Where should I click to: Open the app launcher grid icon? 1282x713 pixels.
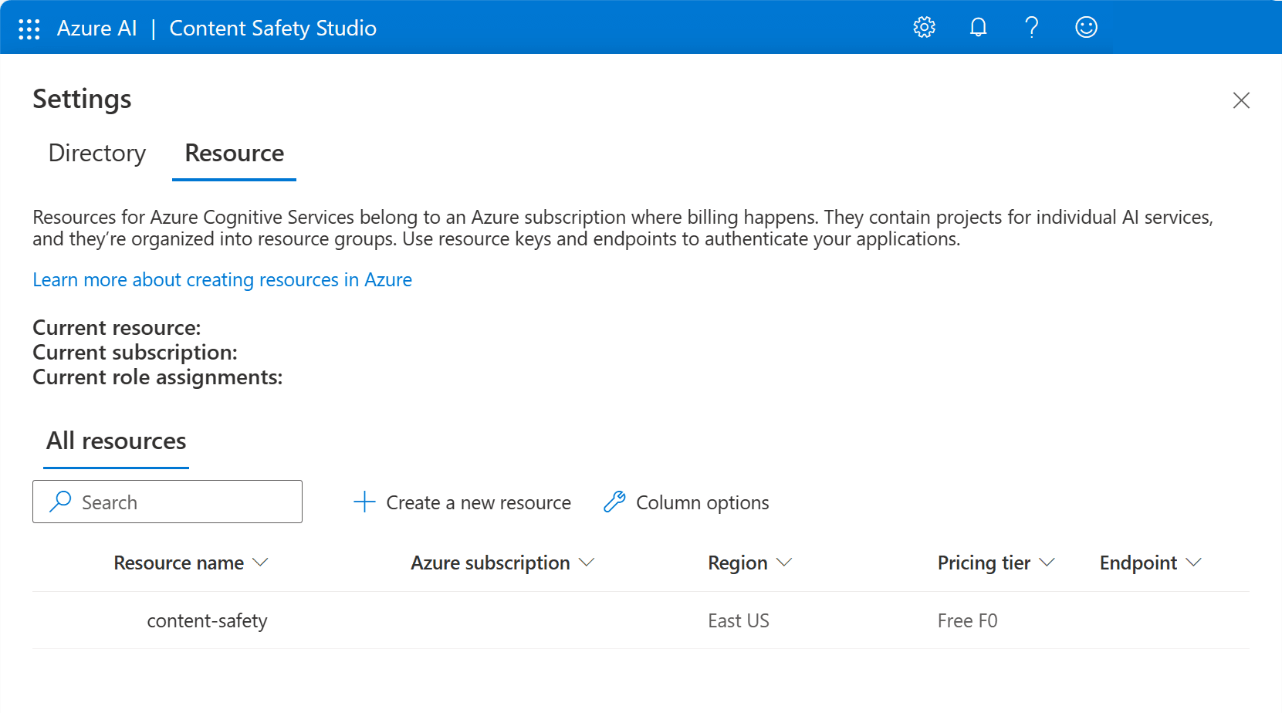29,29
